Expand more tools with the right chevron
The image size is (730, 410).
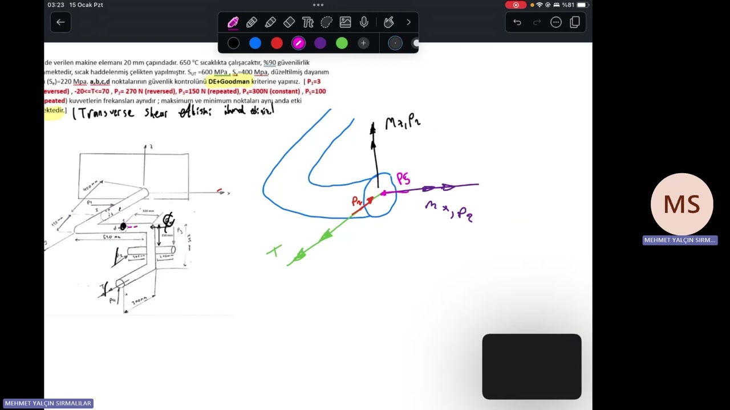coord(408,22)
